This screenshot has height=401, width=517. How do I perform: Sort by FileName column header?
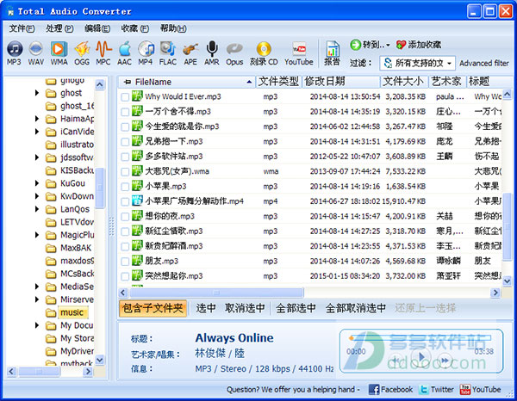point(187,82)
